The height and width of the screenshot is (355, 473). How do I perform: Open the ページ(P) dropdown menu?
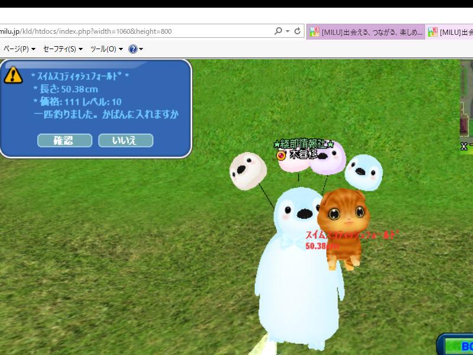click(x=19, y=49)
